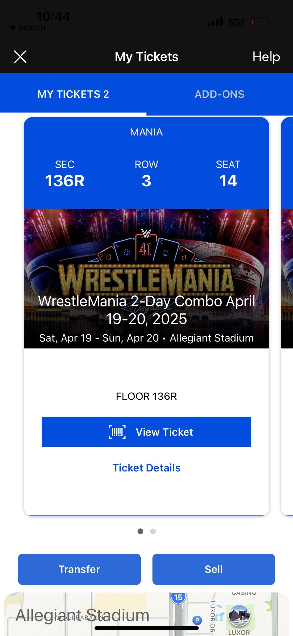Tap the battery indicator in status bar
Image resolution: width=293 pixels, height=636 pixels.
point(260,22)
